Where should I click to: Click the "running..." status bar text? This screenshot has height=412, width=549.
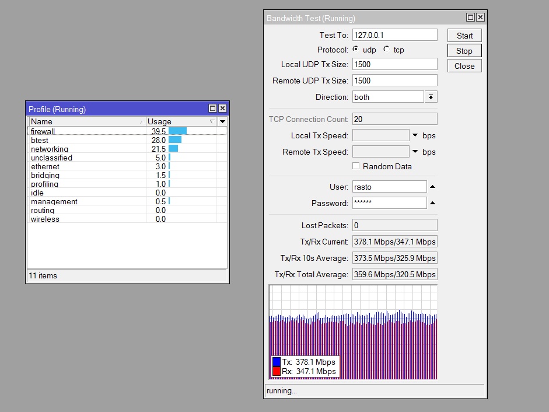(282, 390)
